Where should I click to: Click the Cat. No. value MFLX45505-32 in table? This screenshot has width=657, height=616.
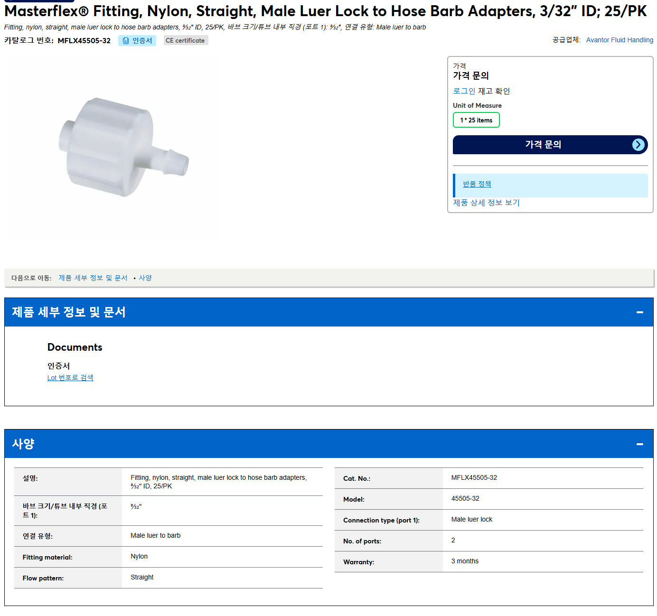click(474, 477)
